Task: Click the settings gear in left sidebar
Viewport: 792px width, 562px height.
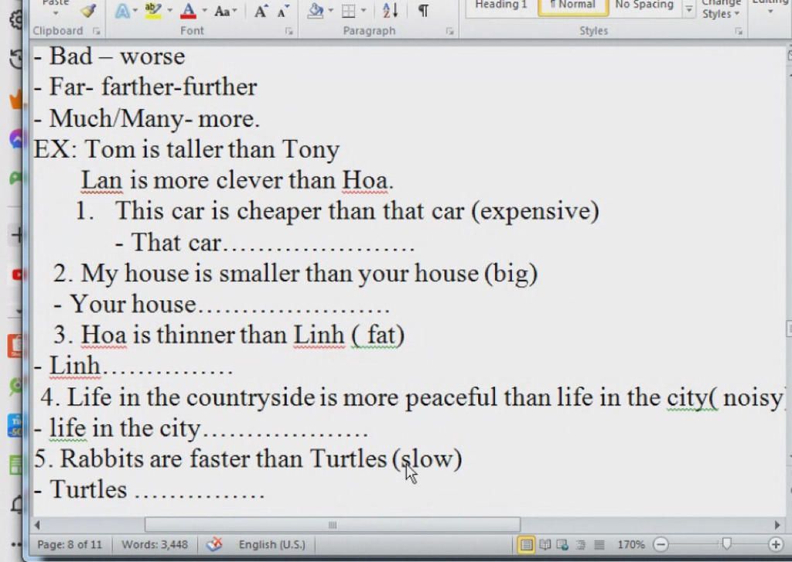Action: (x=16, y=20)
